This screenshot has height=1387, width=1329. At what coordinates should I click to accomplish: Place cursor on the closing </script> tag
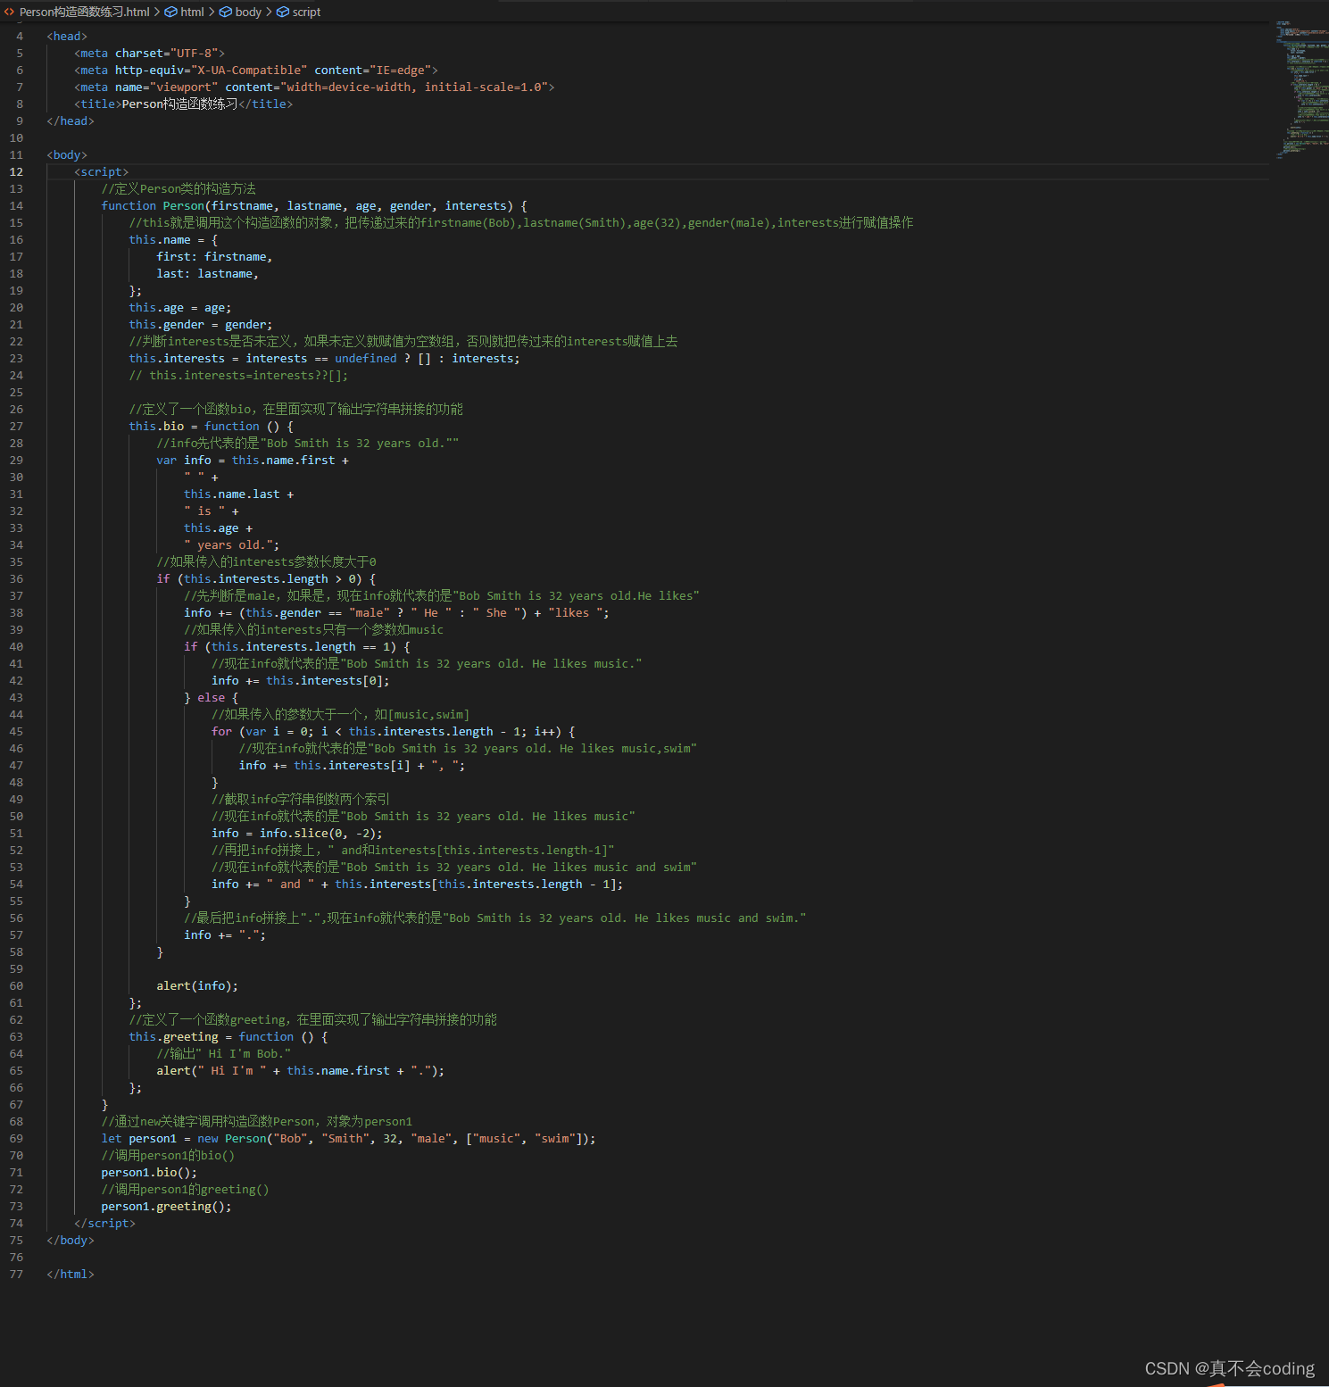click(104, 1223)
